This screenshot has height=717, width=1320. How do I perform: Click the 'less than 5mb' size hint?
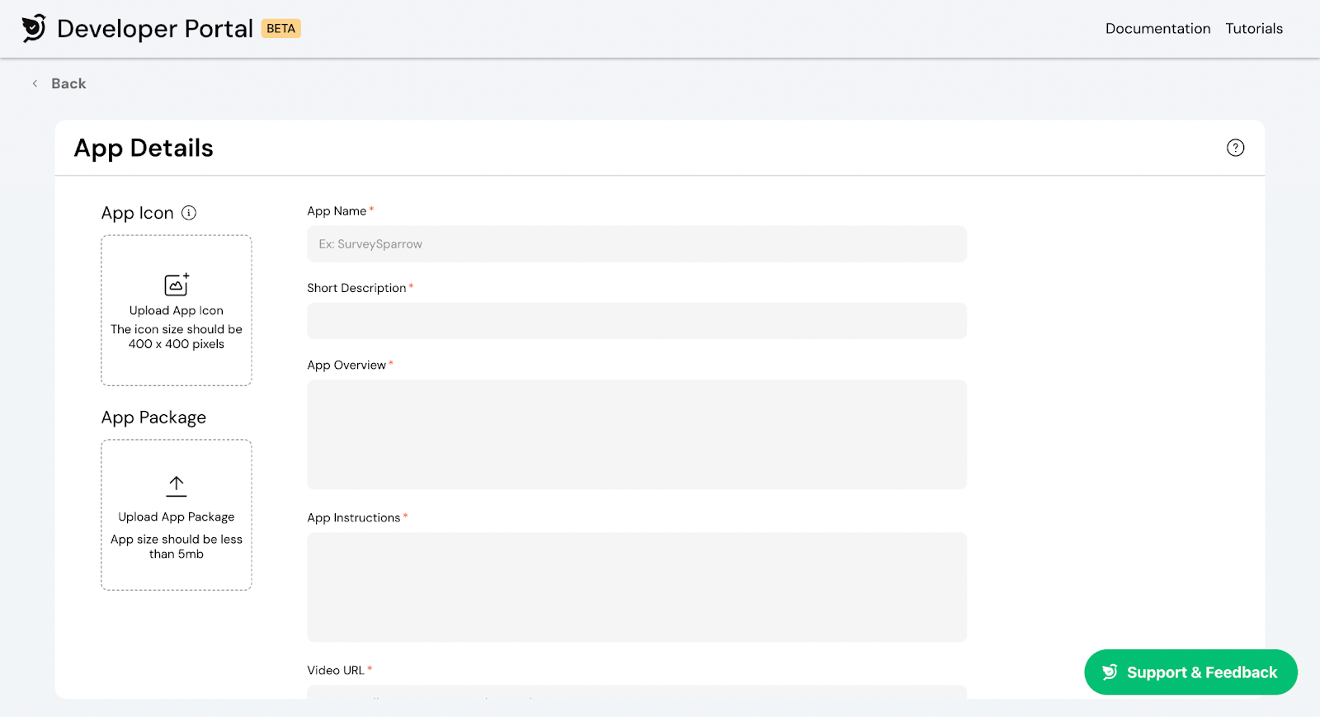(x=177, y=546)
